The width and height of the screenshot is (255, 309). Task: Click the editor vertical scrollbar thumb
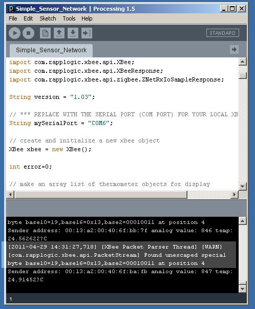(x=243, y=75)
